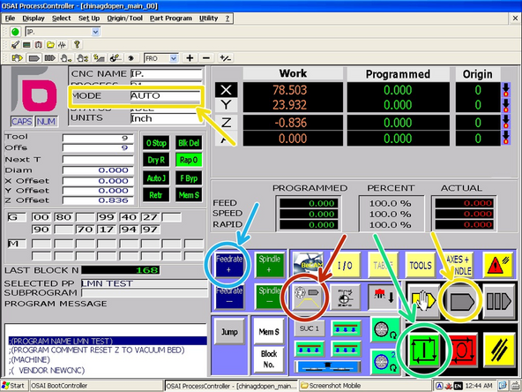Toggle the CAPS indicator
Image resolution: width=522 pixels, height=392 pixels.
22,122
